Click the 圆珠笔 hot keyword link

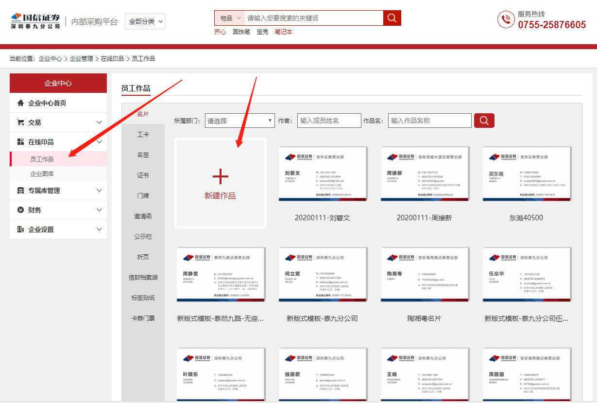(x=241, y=32)
